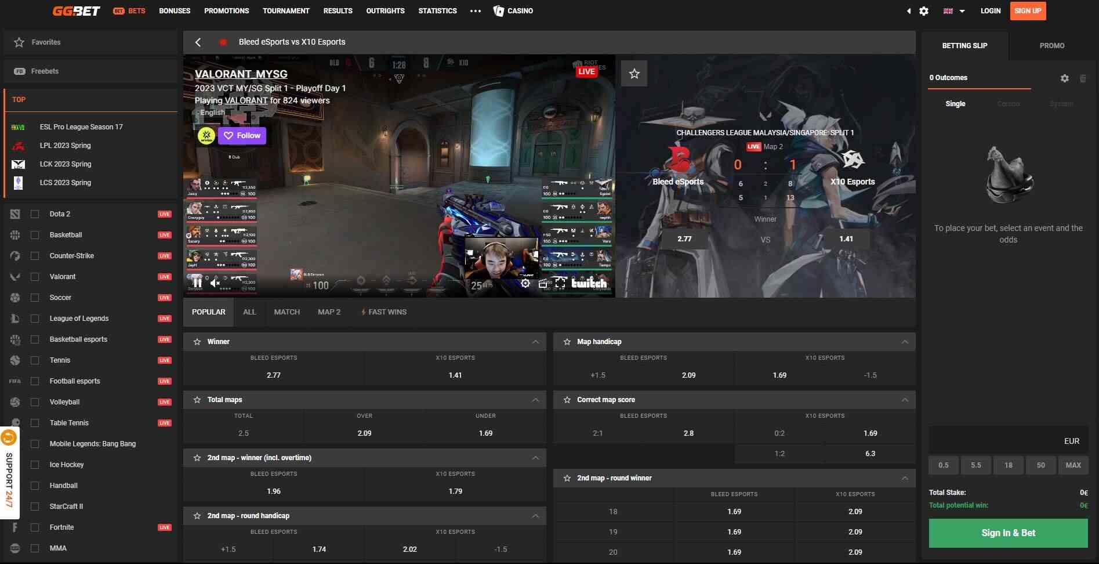Collapse the Total maps market
This screenshot has width=1099, height=564.
click(535, 400)
